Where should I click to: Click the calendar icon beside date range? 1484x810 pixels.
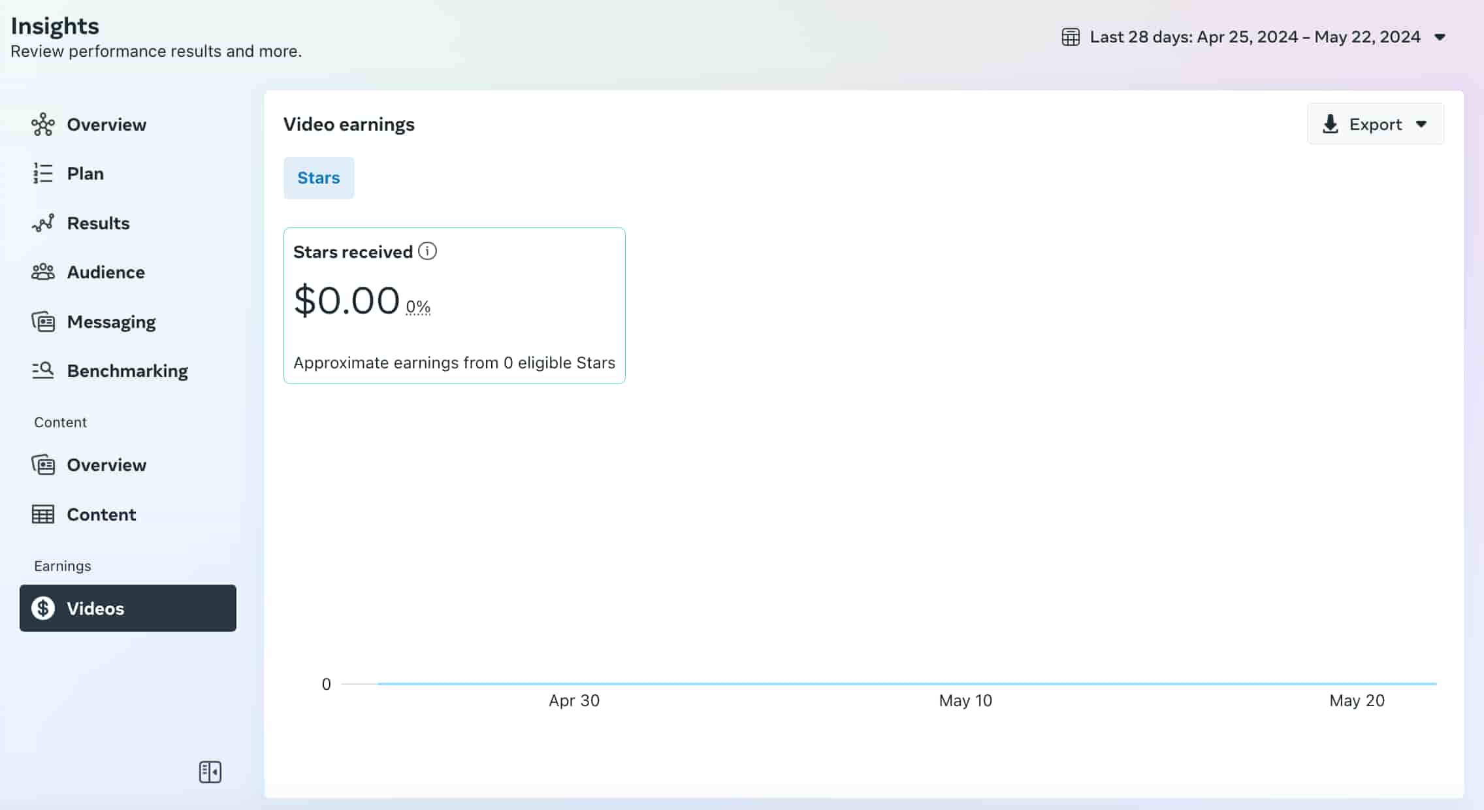pos(1071,37)
